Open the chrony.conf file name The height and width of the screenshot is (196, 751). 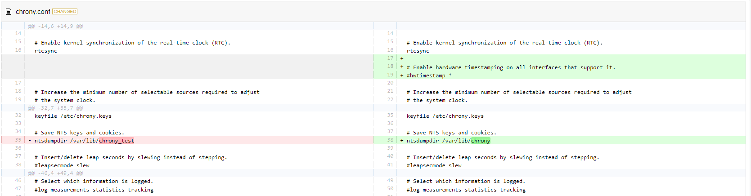click(33, 12)
